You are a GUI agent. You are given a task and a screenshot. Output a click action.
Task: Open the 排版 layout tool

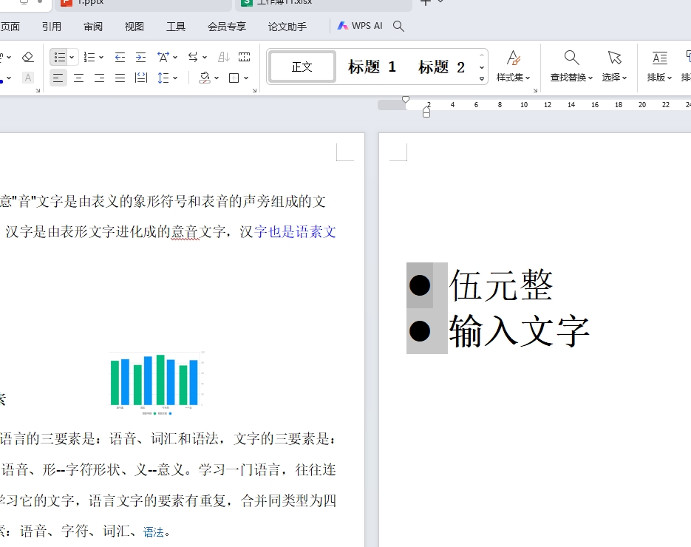click(x=659, y=66)
